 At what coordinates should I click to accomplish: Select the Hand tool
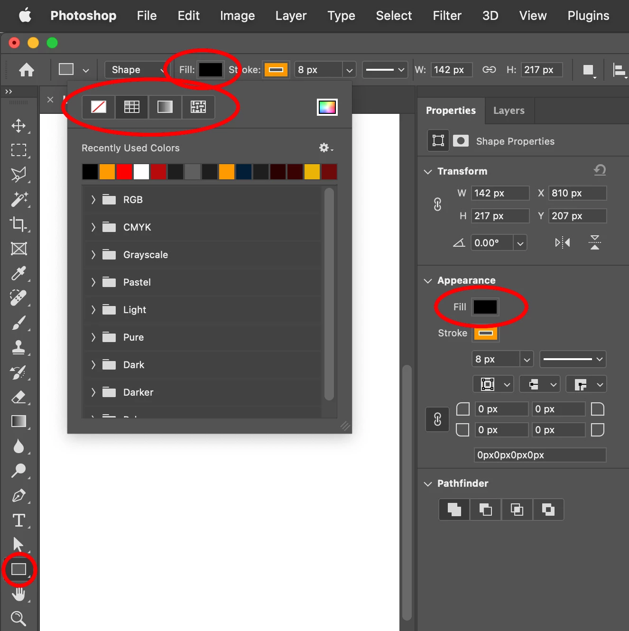tap(18, 594)
